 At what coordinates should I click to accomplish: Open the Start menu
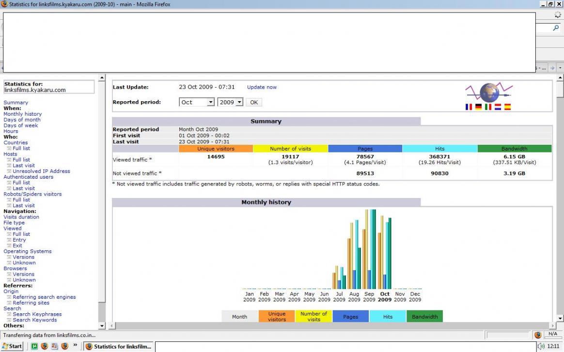12,346
